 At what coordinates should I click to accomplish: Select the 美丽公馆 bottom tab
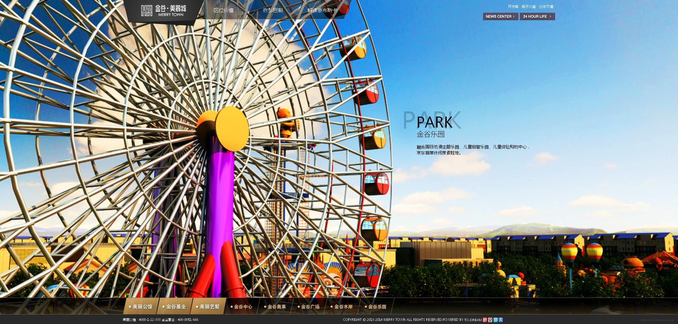(141, 307)
